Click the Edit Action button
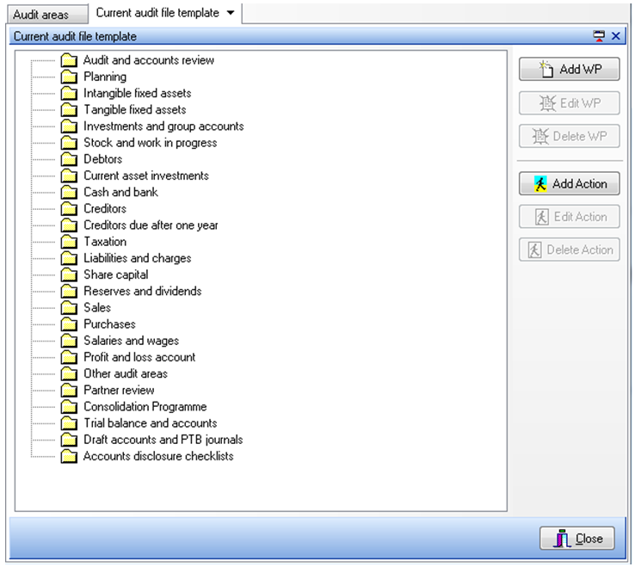This screenshot has height=567, width=635. coord(569,217)
